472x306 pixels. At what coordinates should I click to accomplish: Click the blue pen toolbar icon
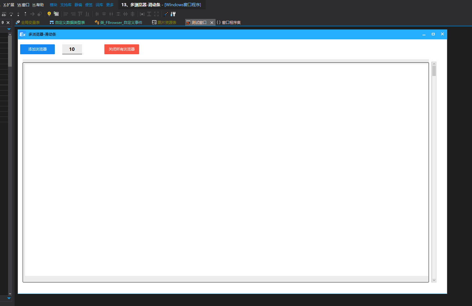point(166,14)
